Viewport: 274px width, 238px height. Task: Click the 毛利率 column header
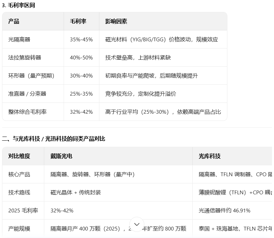click(78, 22)
